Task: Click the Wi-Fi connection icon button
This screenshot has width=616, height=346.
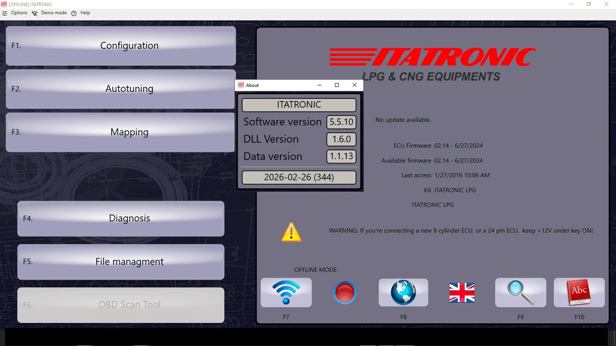Action: click(286, 293)
